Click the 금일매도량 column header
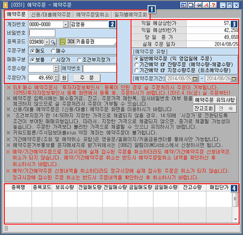The image size is (243, 235). [x=141, y=187]
